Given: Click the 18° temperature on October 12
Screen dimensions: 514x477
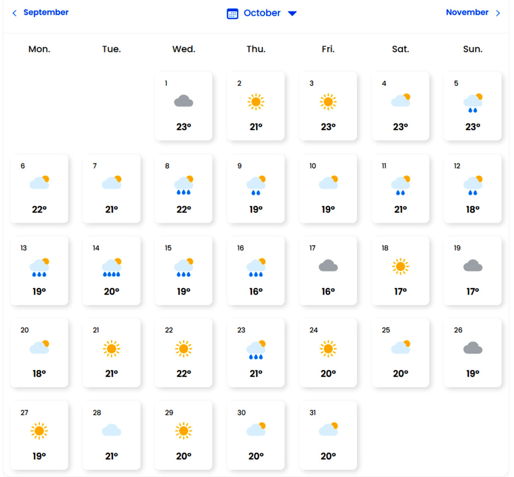Looking at the screenshot, I should point(473,209).
